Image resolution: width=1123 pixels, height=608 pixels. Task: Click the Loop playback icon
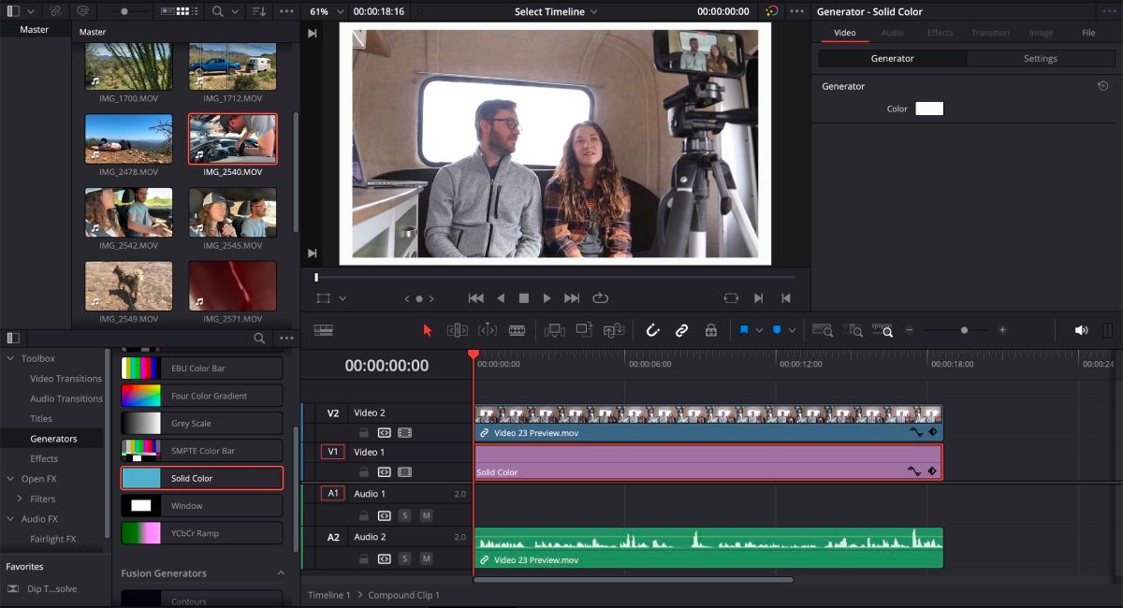pyautogui.click(x=601, y=298)
